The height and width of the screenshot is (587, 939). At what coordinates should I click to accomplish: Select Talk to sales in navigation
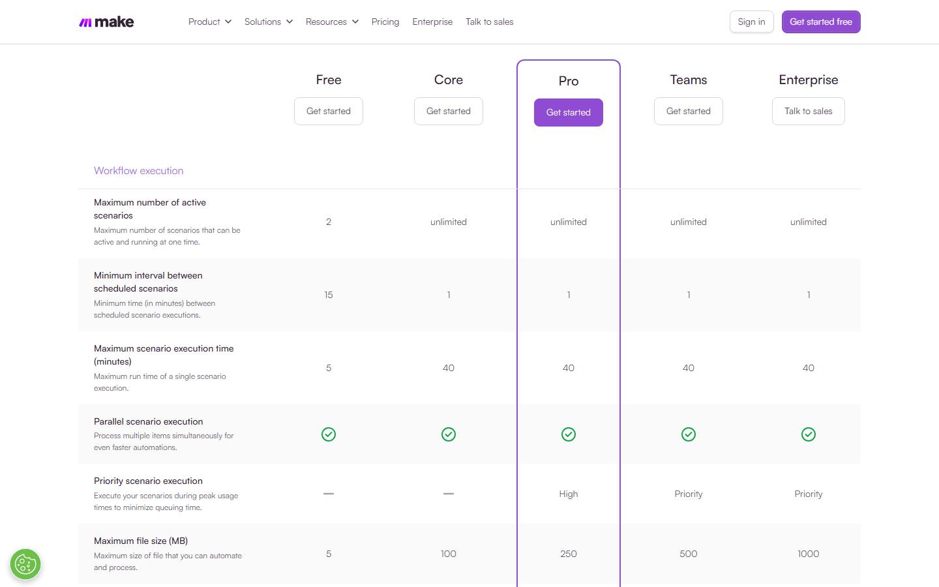coord(490,22)
